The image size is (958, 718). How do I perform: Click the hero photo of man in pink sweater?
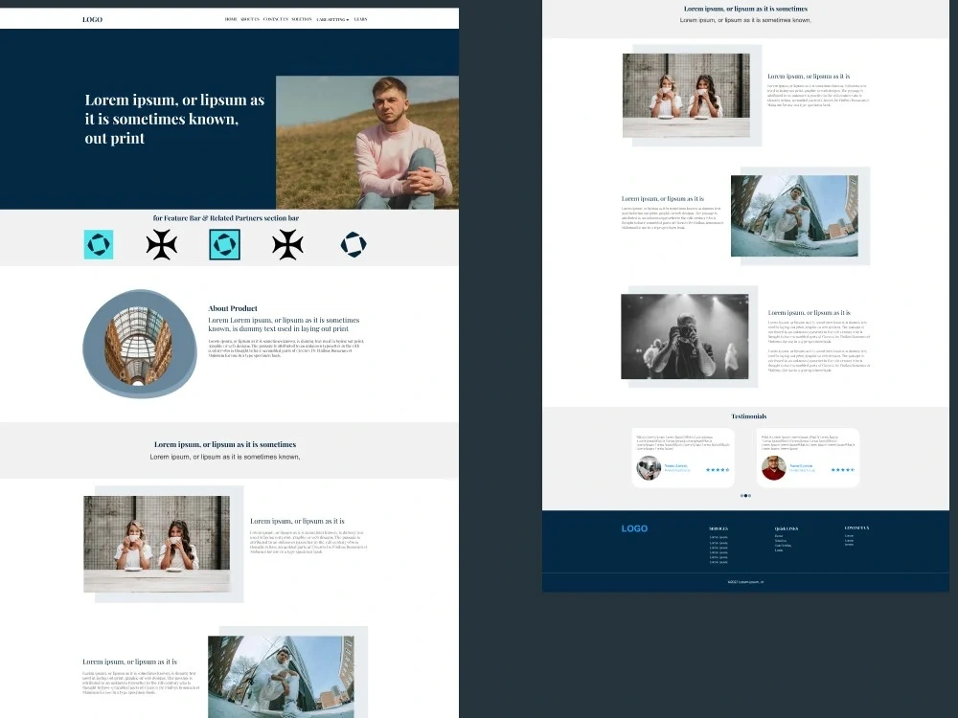pyautogui.click(x=367, y=143)
